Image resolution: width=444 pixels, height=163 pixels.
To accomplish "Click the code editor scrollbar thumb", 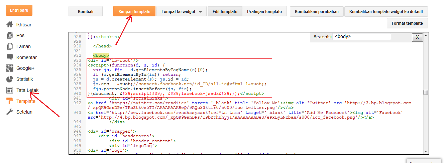I will [x=426, y=92].
